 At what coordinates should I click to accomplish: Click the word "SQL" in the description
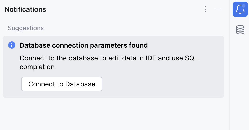tap(191, 58)
